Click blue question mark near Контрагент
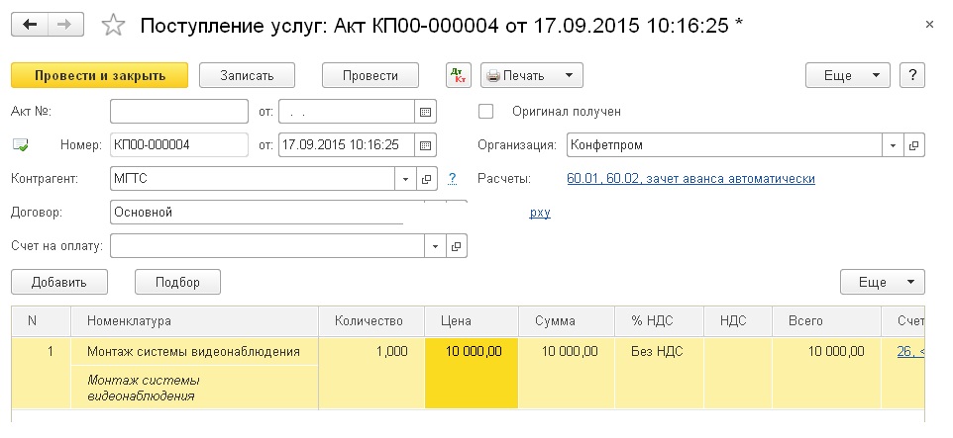953x438 pixels. click(x=452, y=178)
